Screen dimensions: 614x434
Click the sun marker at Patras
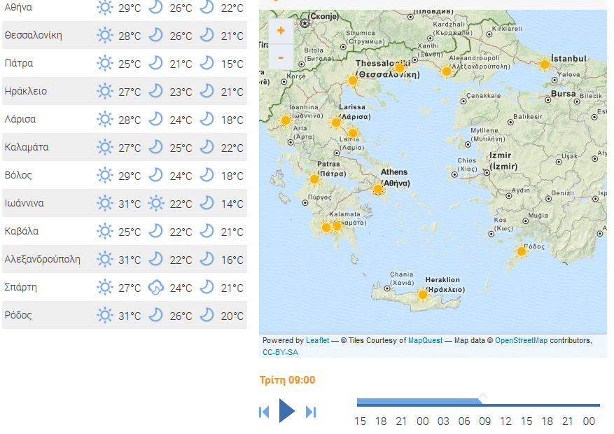tap(314, 179)
